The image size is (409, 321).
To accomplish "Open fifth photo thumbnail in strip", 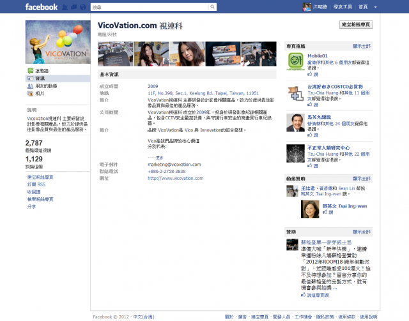I will tap(259, 54).
